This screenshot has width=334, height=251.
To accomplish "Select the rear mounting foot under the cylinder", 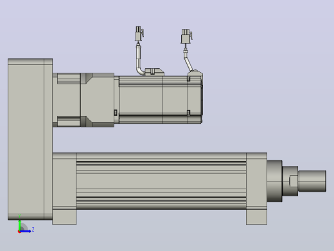I will tap(64, 217).
